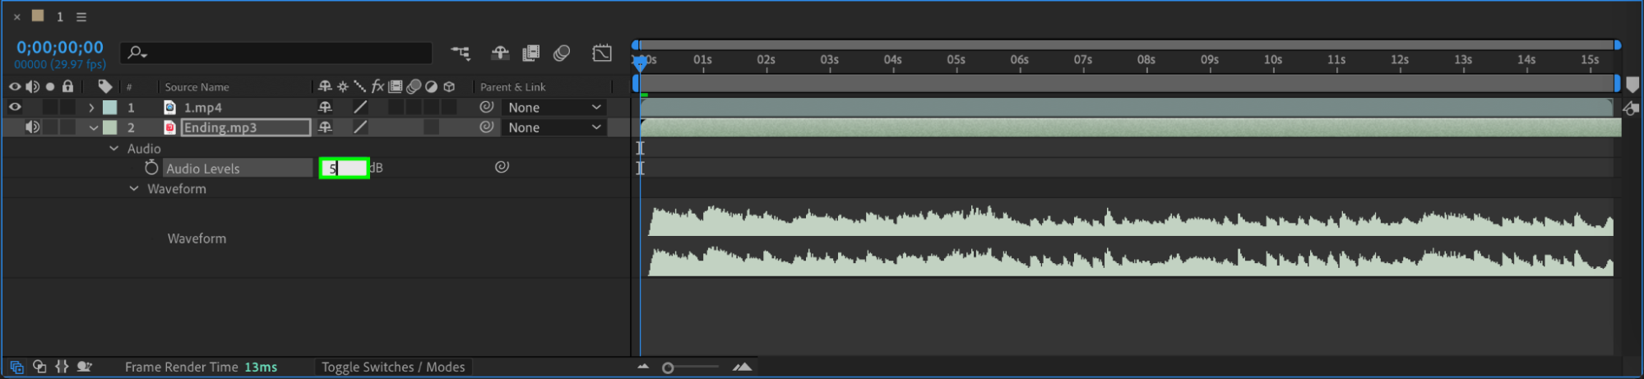Image resolution: width=1644 pixels, height=379 pixels.
Task: Click the Audio Levels stopwatch icon
Action: (151, 168)
